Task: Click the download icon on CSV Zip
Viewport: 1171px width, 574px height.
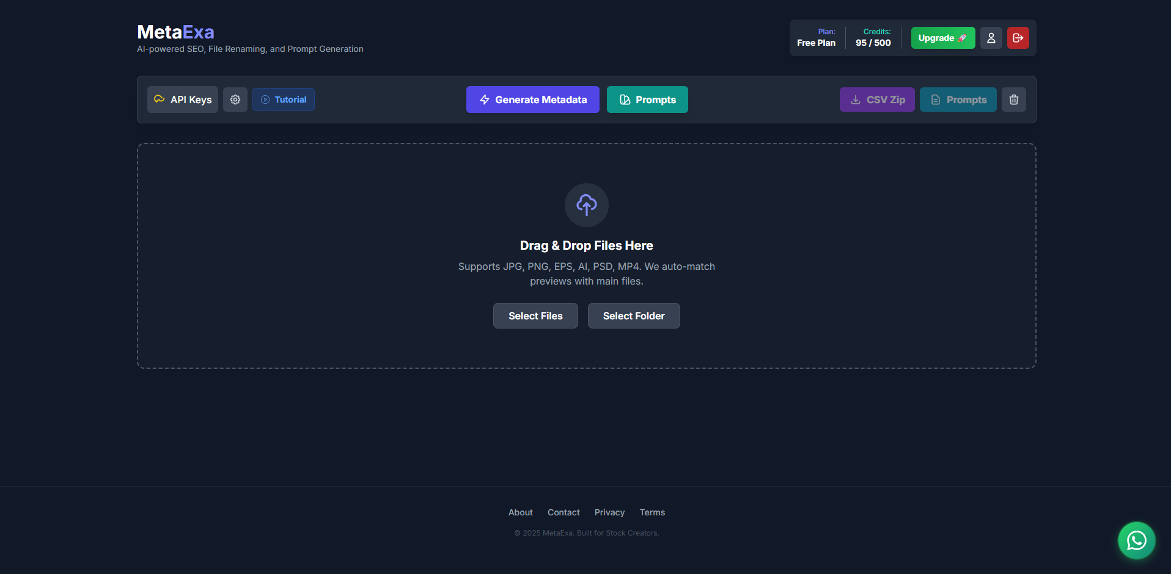Action: pos(854,99)
